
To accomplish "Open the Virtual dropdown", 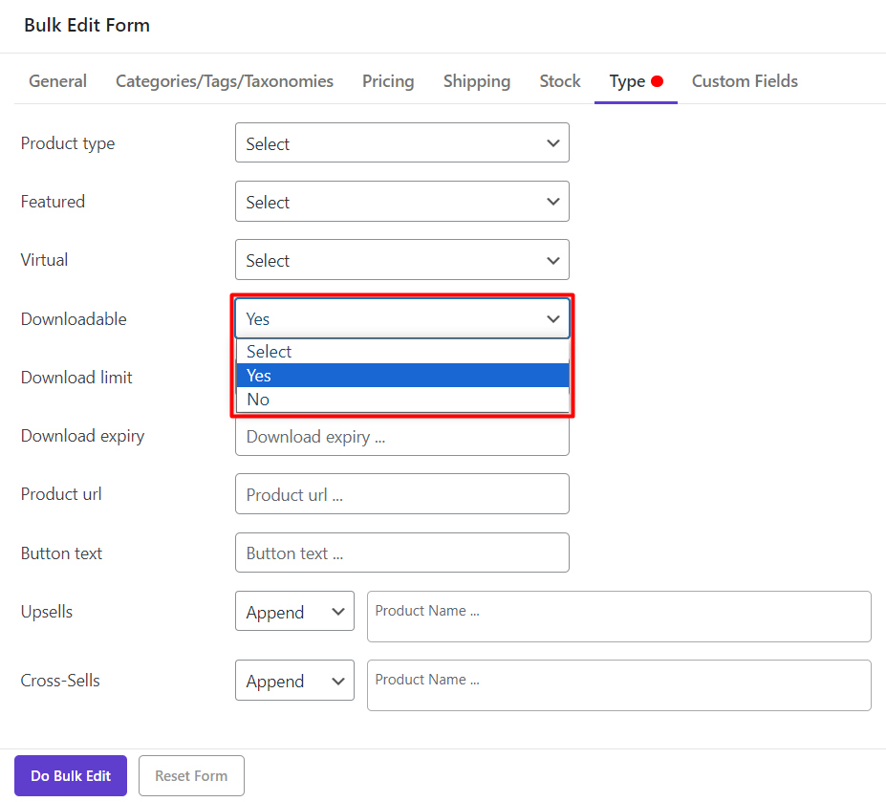I will (x=401, y=260).
